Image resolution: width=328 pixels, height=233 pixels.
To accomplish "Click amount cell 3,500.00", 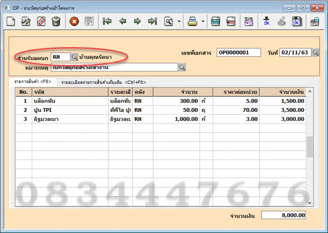I will 283,110.
